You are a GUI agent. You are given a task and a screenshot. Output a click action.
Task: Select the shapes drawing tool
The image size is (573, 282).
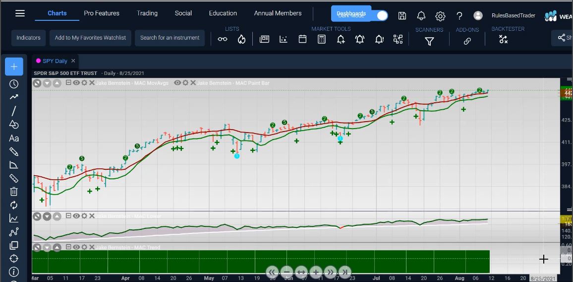tap(14, 125)
